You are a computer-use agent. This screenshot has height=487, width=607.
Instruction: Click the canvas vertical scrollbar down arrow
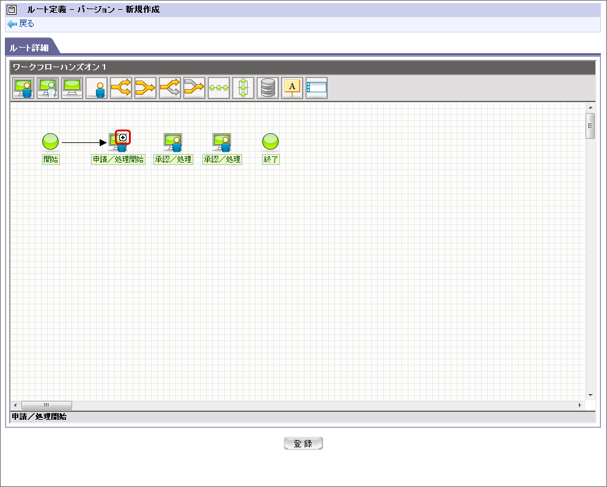coord(590,395)
